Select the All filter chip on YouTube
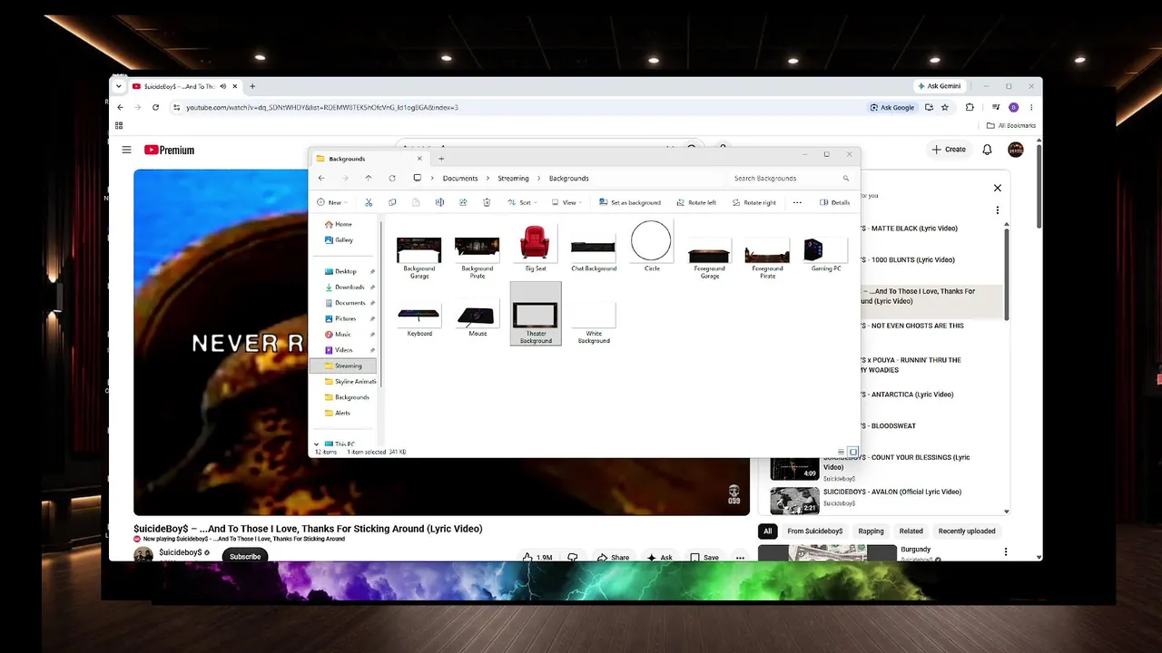 (768, 531)
